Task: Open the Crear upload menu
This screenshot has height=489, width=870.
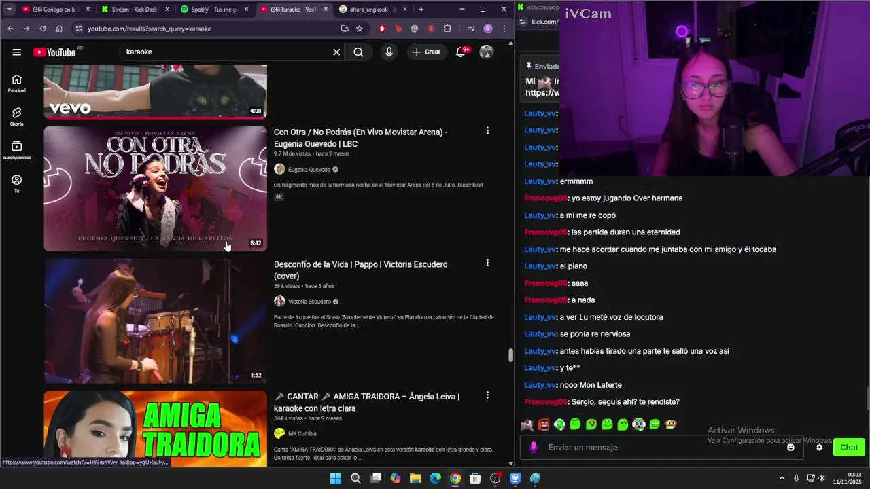Action: pos(427,52)
